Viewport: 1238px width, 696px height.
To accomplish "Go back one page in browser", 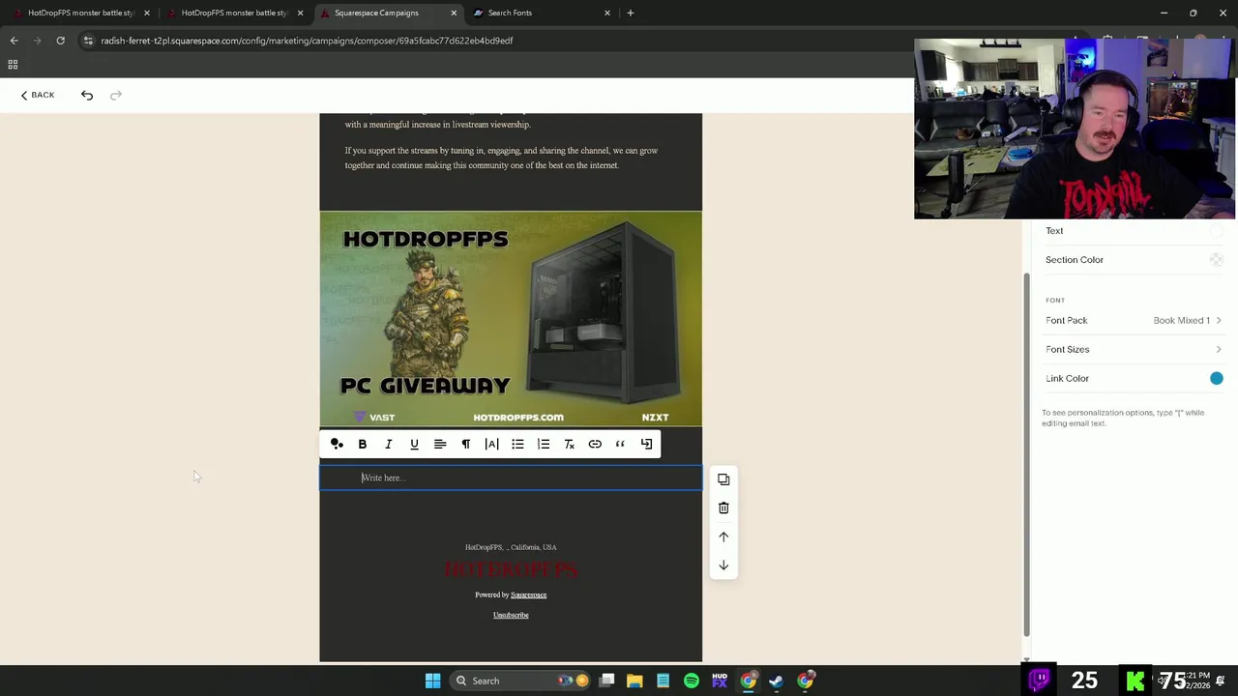I will pyautogui.click(x=14, y=41).
